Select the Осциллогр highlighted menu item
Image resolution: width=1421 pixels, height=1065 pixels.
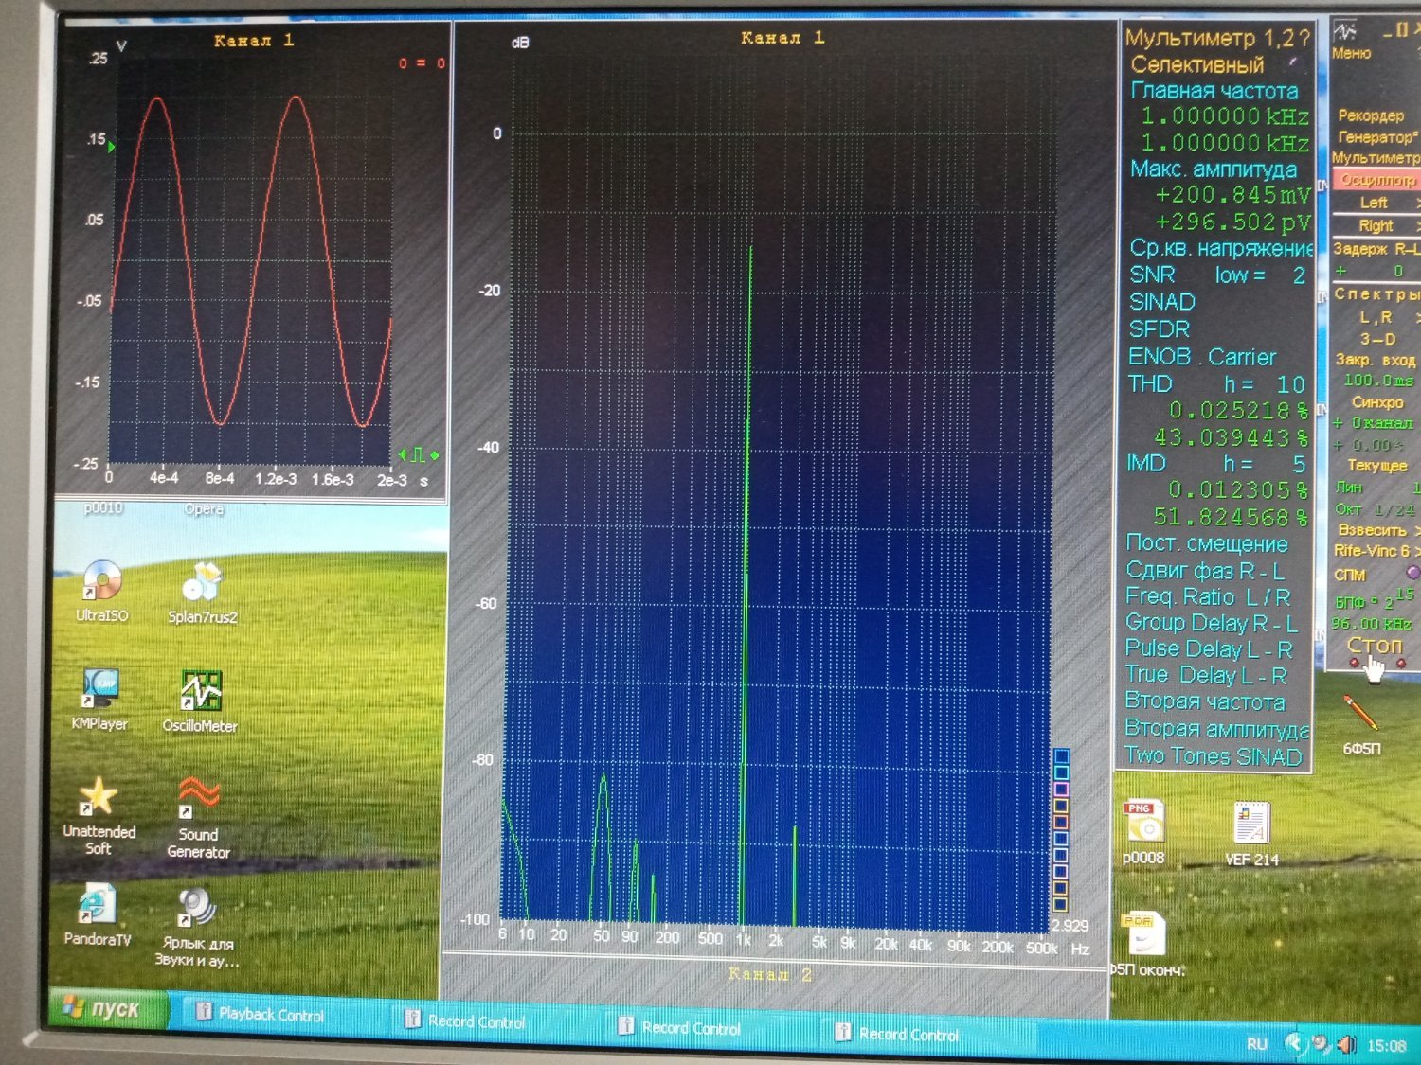(x=1376, y=180)
